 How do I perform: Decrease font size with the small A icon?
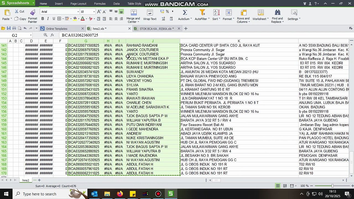104,12
